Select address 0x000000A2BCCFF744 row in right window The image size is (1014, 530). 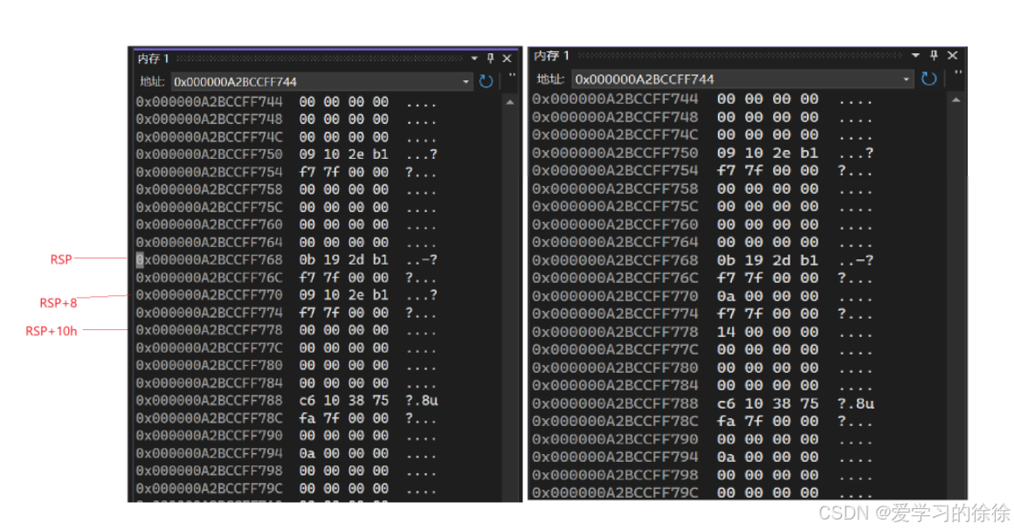tap(615, 99)
